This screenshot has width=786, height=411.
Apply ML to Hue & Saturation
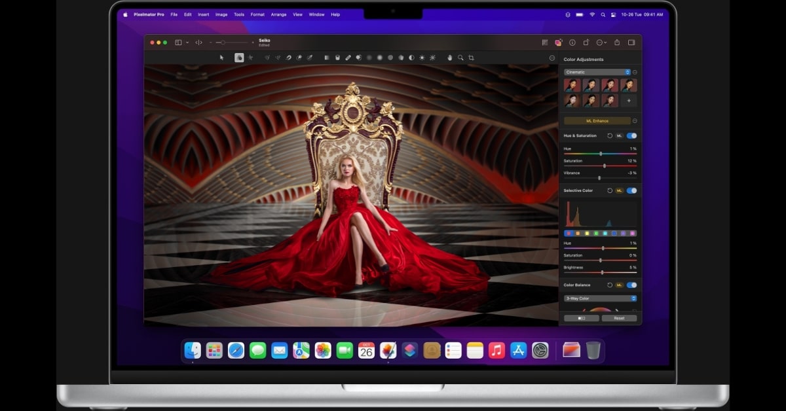619,135
